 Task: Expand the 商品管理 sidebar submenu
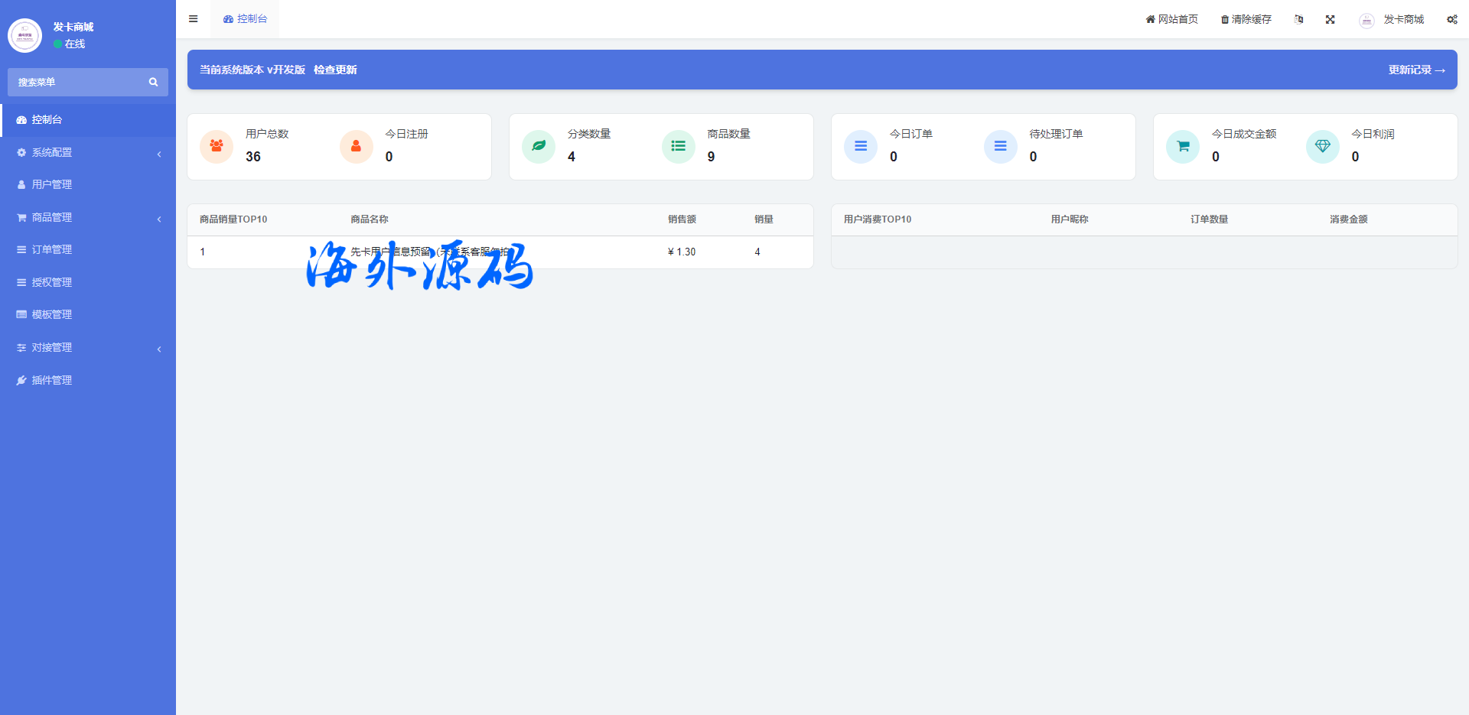pos(88,218)
